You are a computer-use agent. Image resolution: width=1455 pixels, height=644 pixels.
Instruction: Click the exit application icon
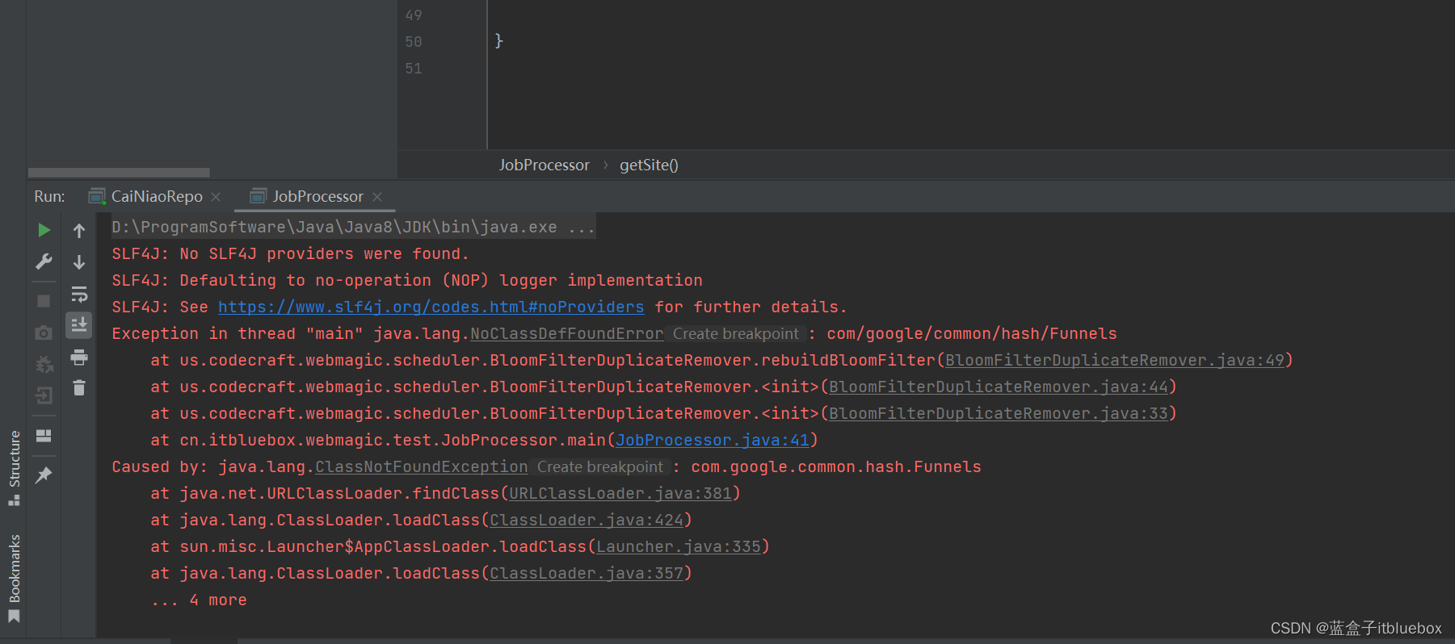[x=44, y=395]
